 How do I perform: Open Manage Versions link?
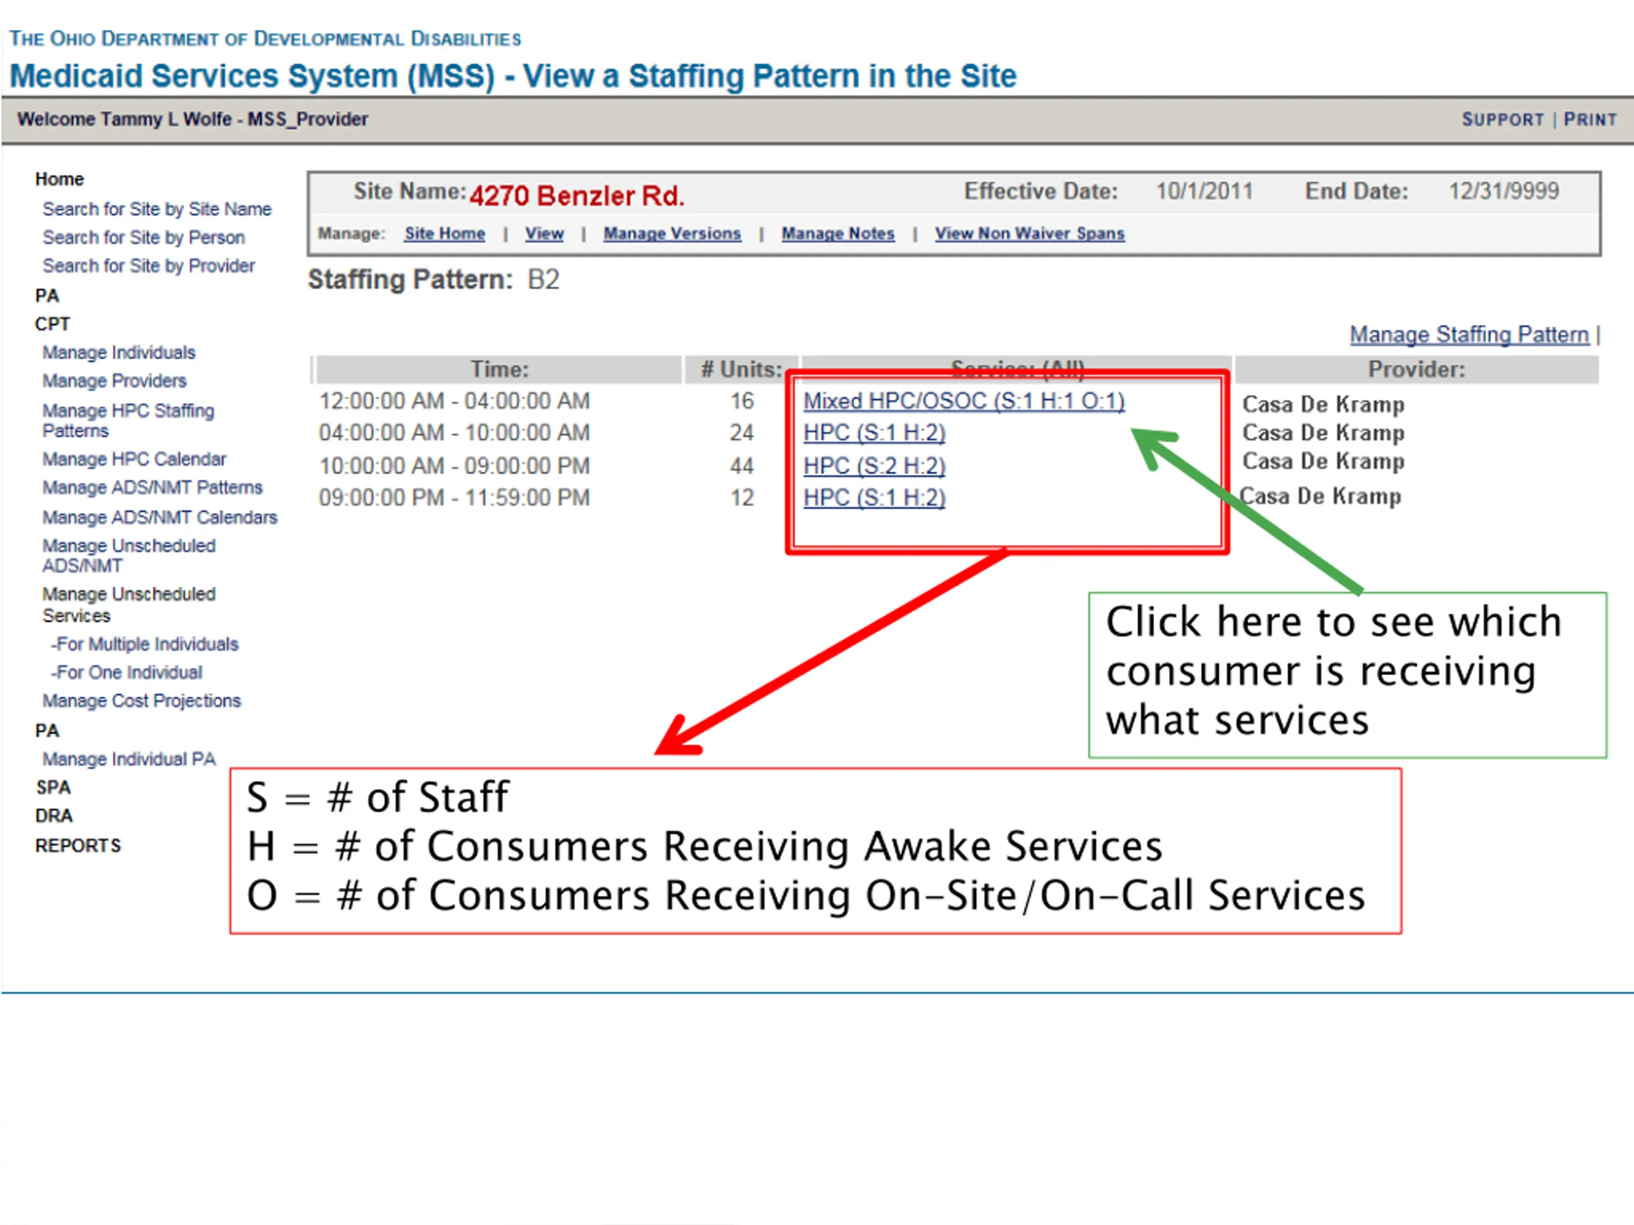pyautogui.click(x=672, y=234)
